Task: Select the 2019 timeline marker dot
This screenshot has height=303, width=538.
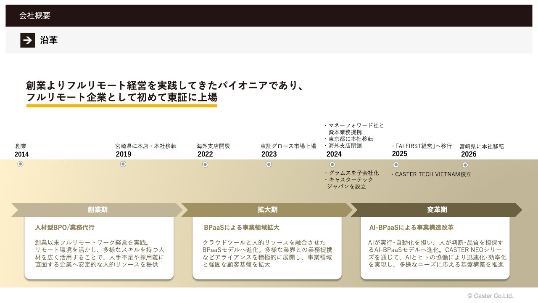Action: coord(123,164)
